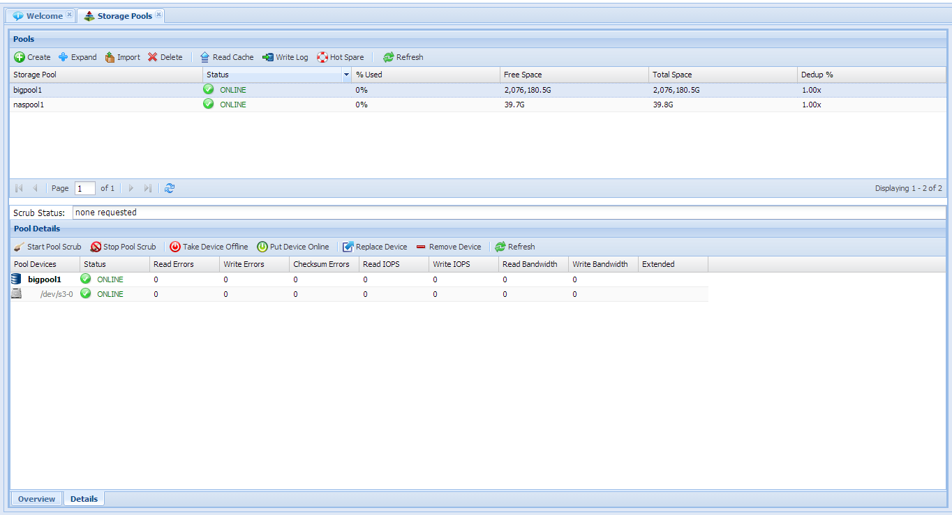Select the bigpool1 row in Pools
Screen dimensions: 952x515
(x=478, y=90)
